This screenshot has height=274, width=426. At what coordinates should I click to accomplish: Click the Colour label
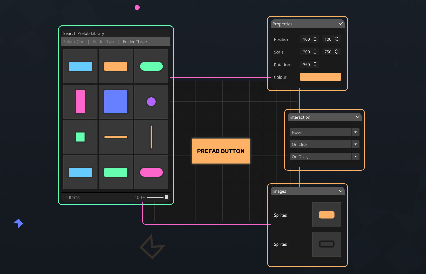point(280,78)
